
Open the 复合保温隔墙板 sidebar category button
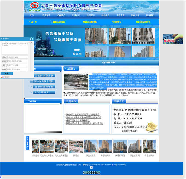[44, 87]
